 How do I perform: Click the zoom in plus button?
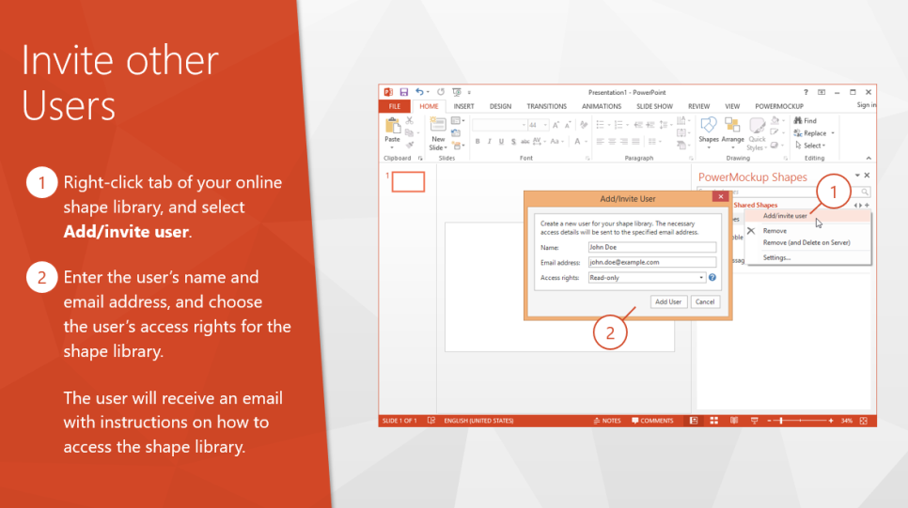pyautogui.click(x=831, y=421)
